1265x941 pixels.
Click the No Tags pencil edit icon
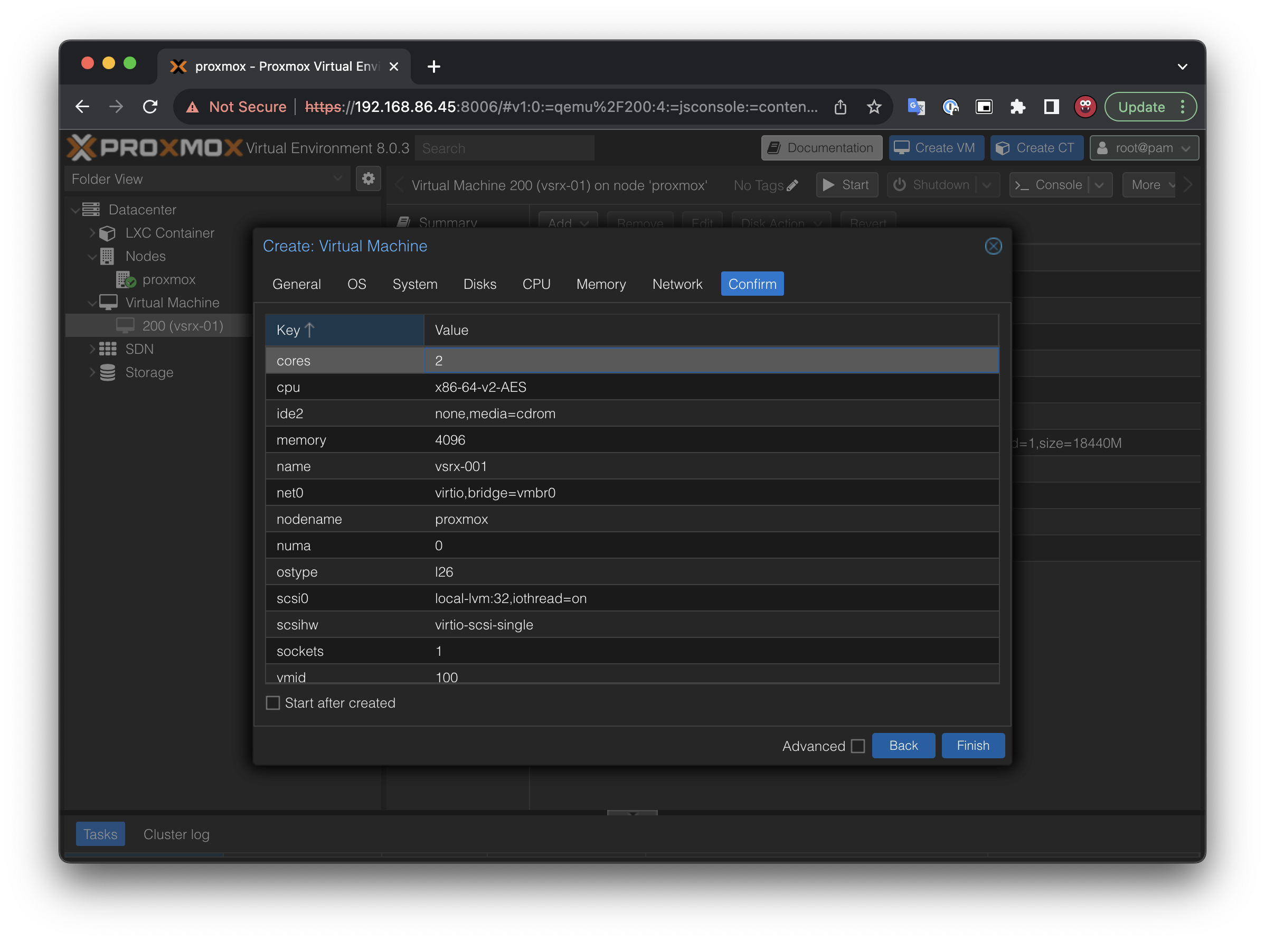tap(792, 186)
